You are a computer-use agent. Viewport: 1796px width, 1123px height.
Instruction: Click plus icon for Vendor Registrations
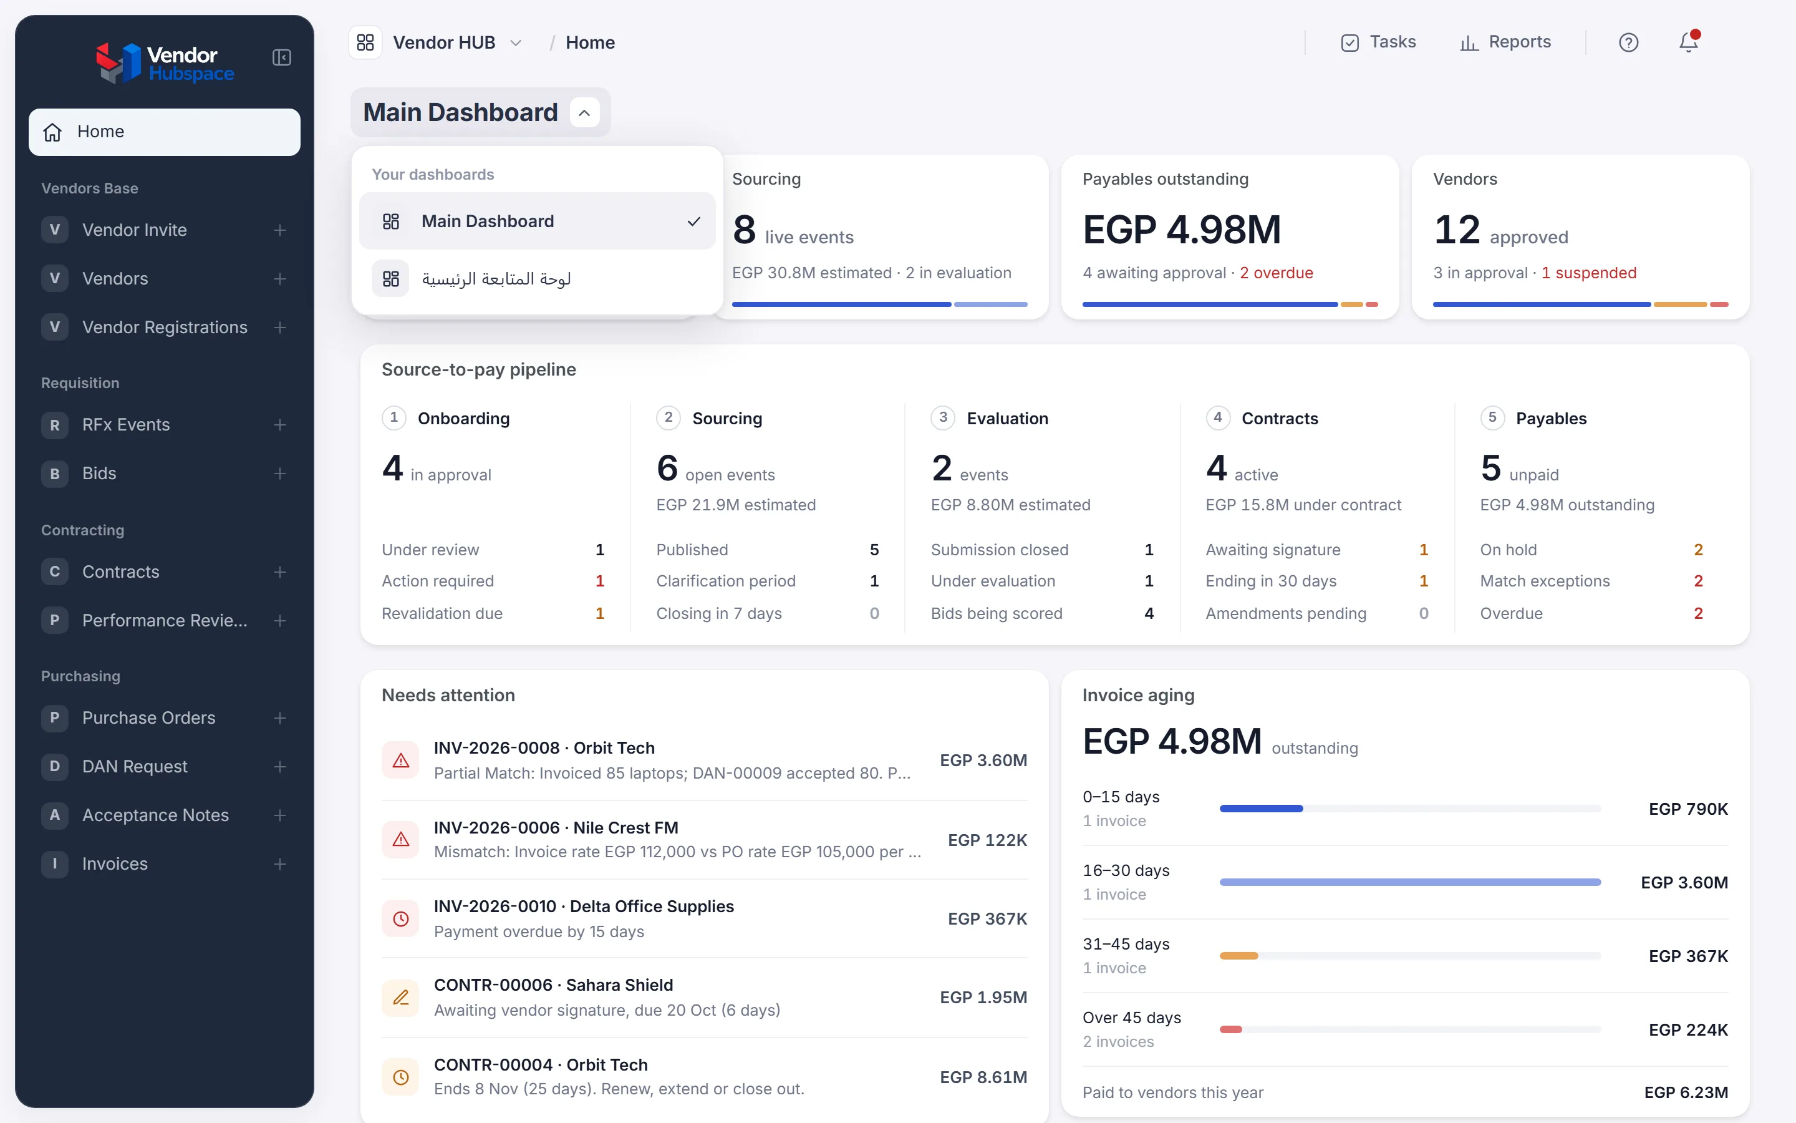point(280,328)
